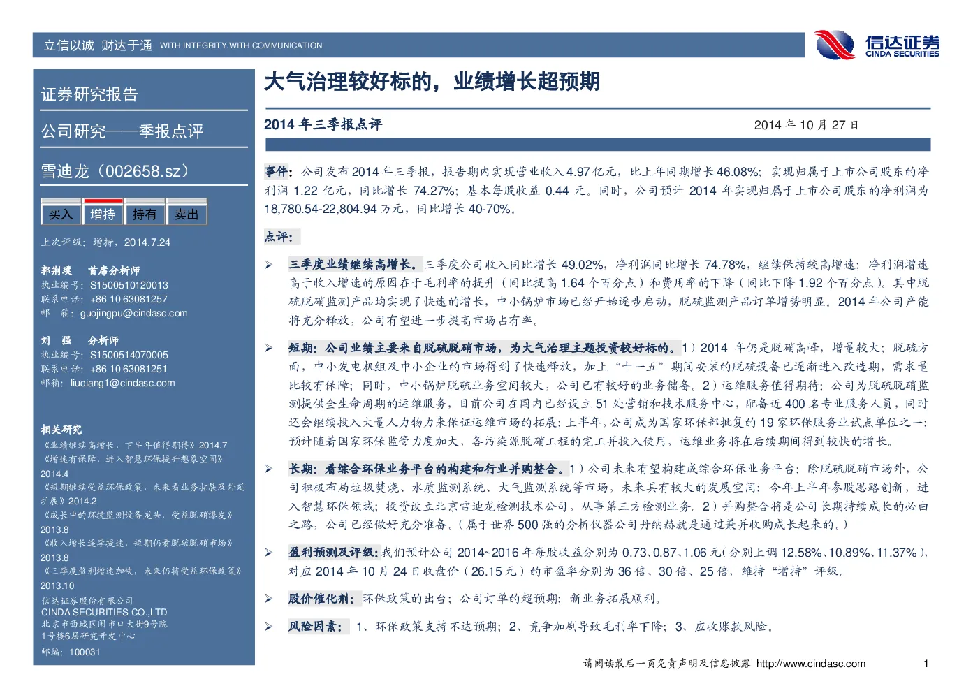Click the 信达证券股份有限公司 company line

(87, 601)
